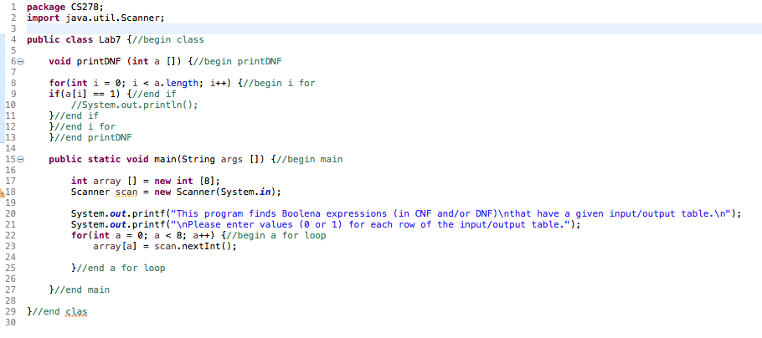Click line number 30 in the gutter
Image resolution: width=762 pixels, height=338 pixels.
pyautogui.click(x=12, y=322)
